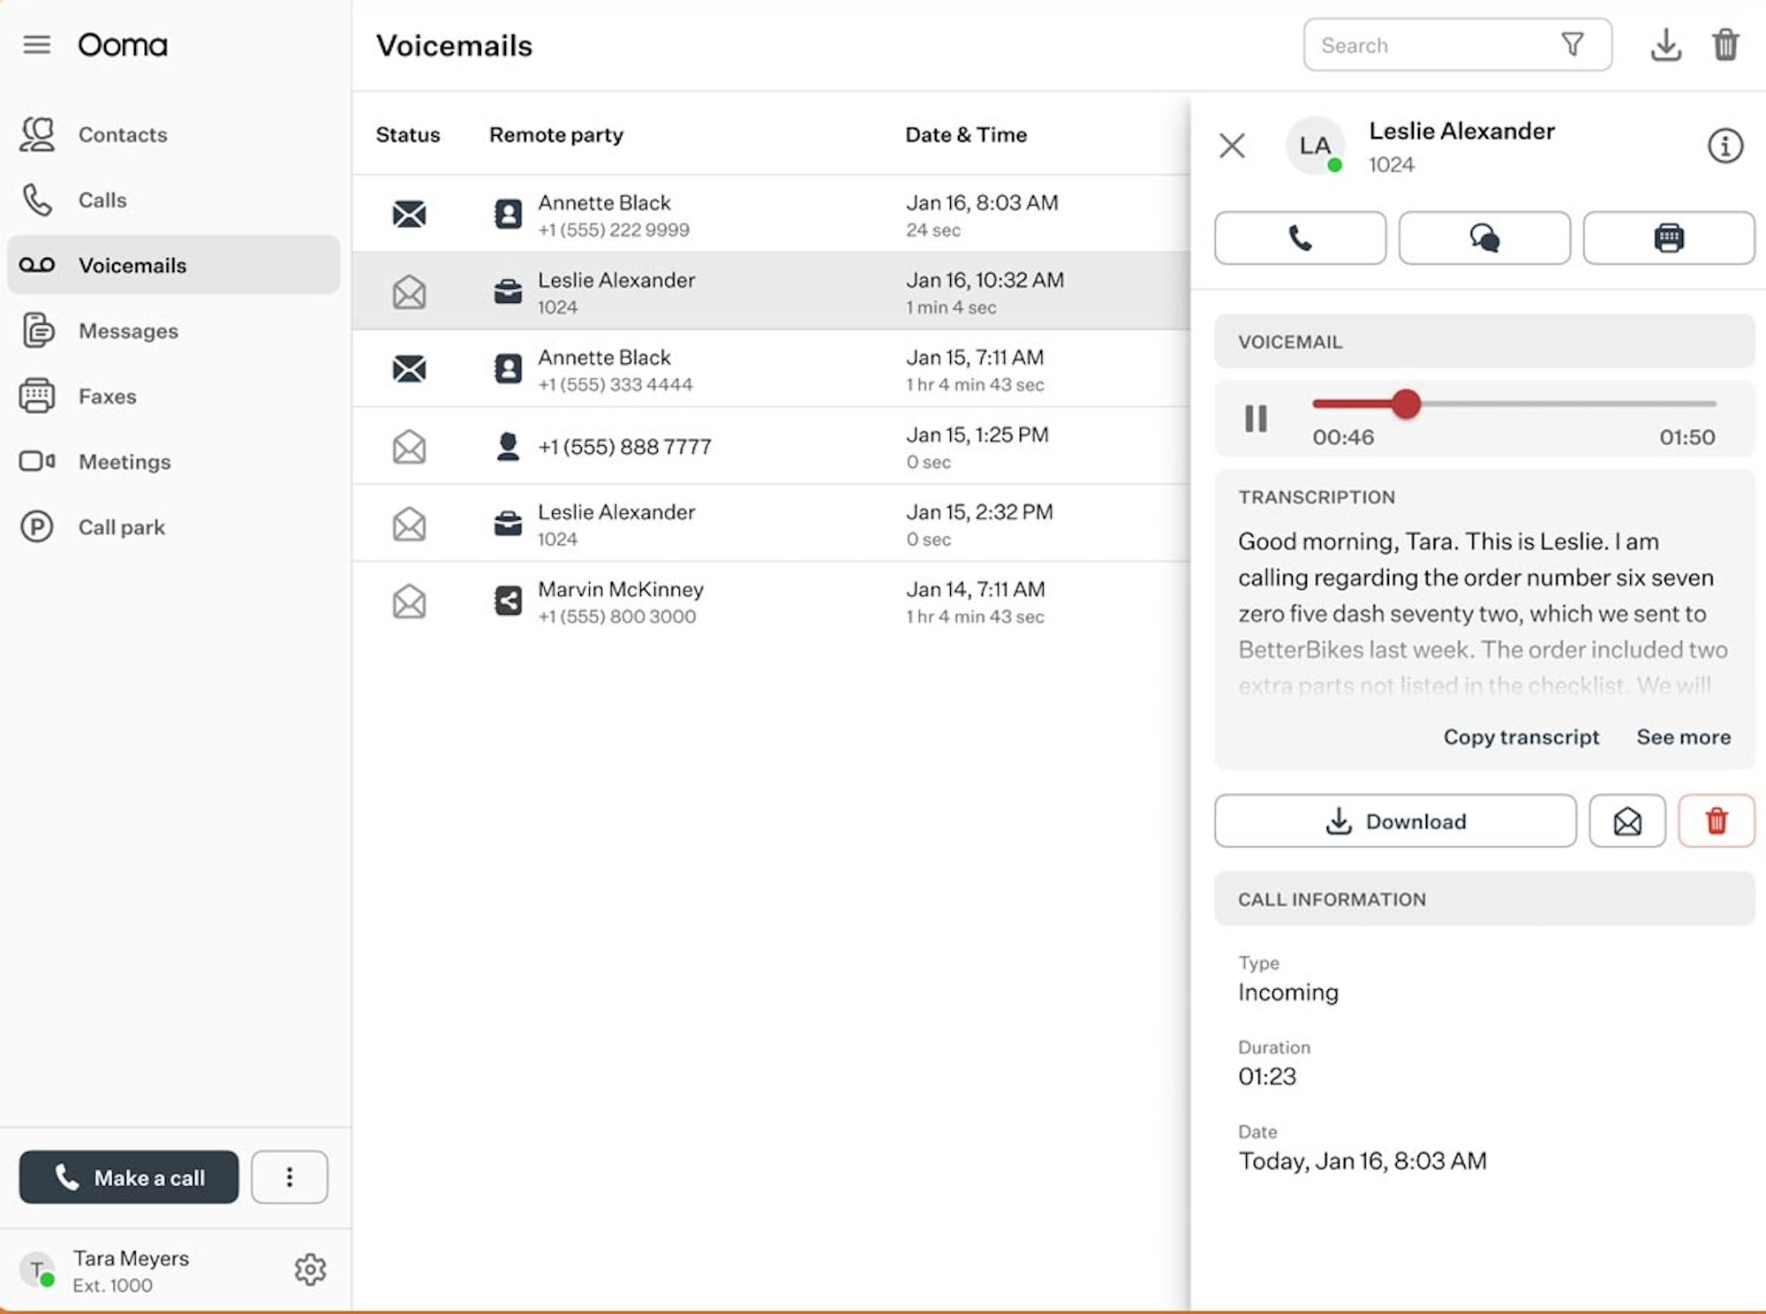Click the Duration value 01:23
1766x1314 pixels.
(x=1267, y=1076)
